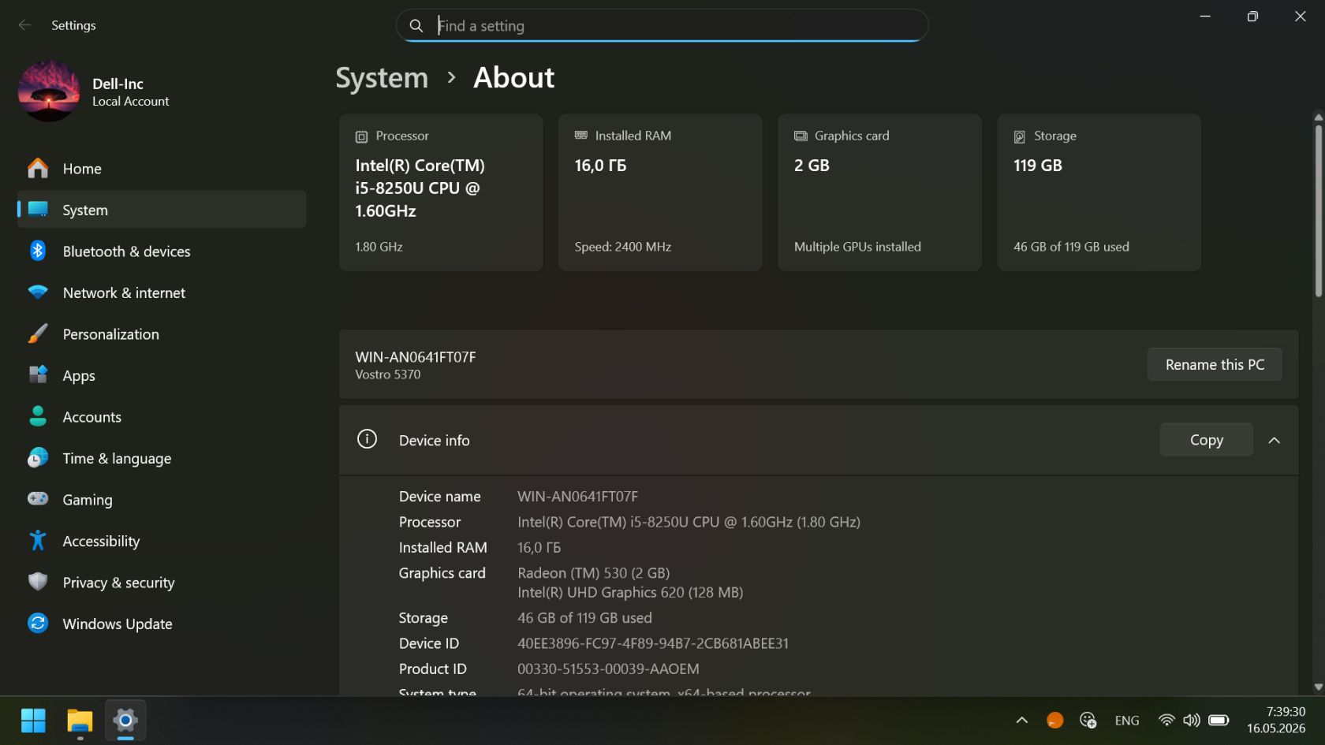
Task: Click the Device ID value text
Action: 652,643
